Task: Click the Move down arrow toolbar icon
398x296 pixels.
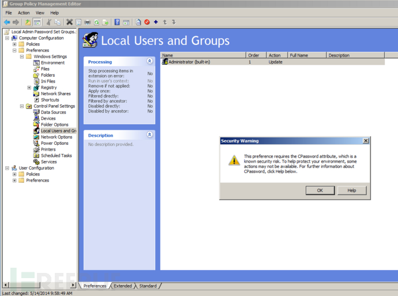Action: (x=174, y=22)
